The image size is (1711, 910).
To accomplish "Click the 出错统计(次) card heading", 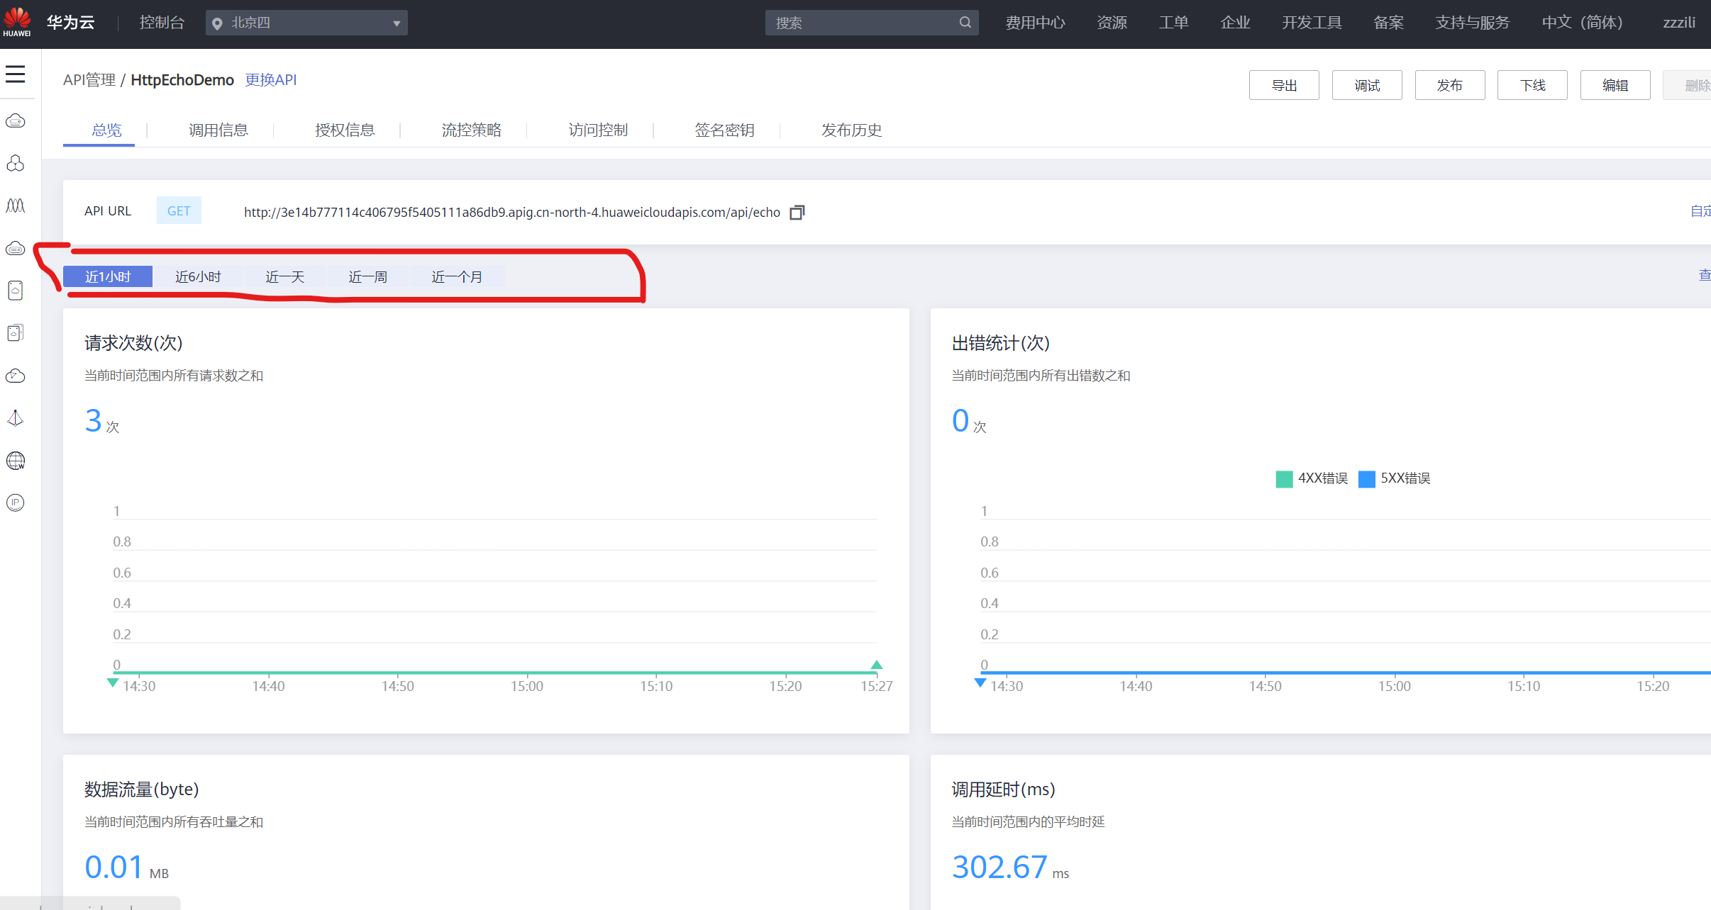I will coord(1000,343).
